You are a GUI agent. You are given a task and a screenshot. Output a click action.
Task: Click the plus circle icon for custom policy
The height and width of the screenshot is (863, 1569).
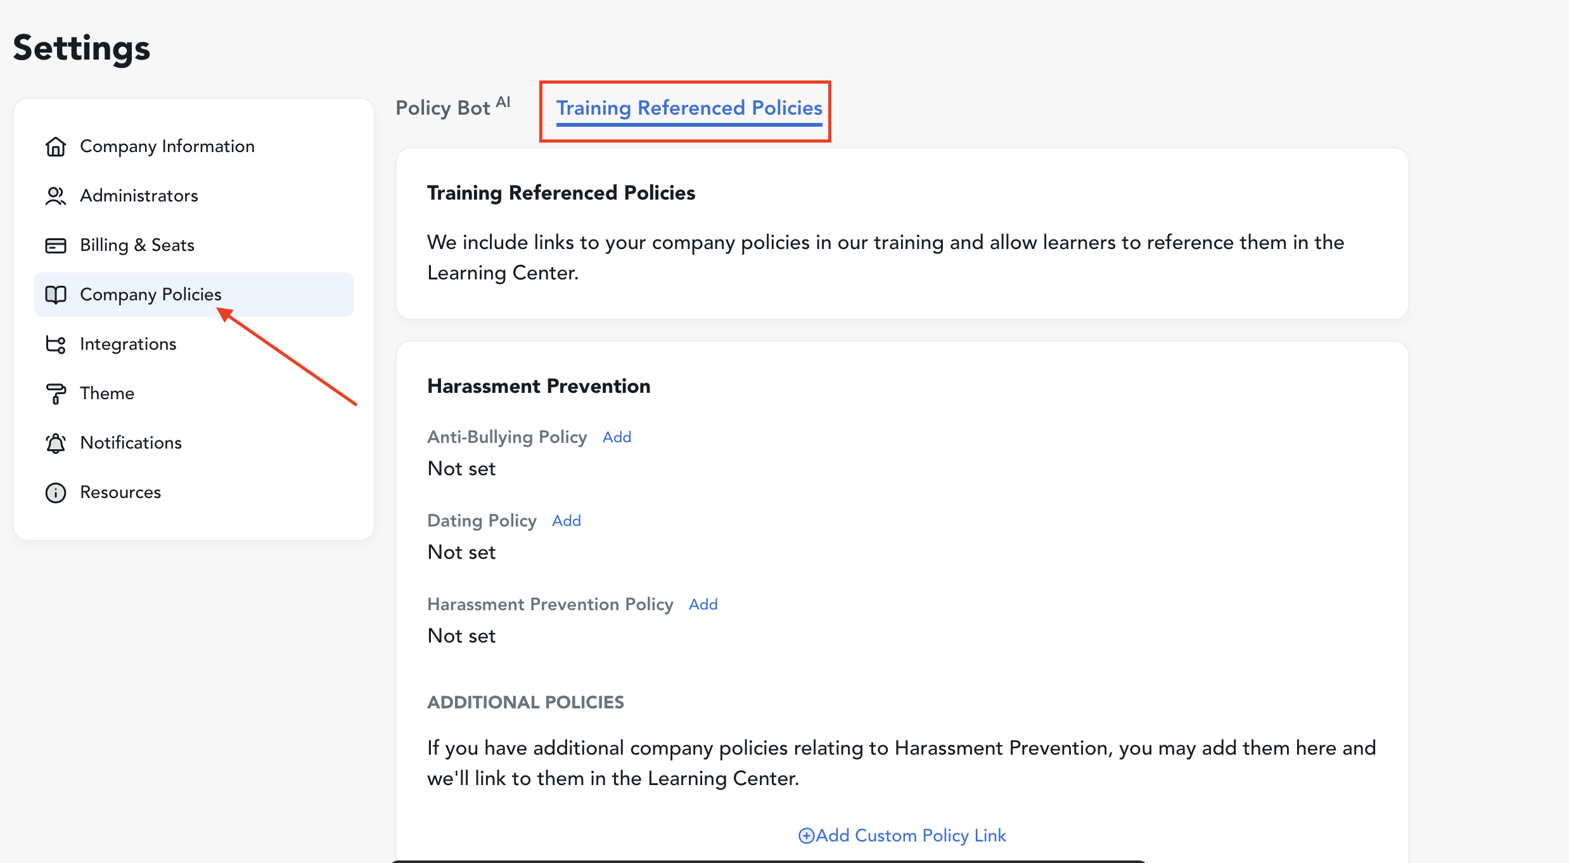pyautogui.click(x=805, y=836)
